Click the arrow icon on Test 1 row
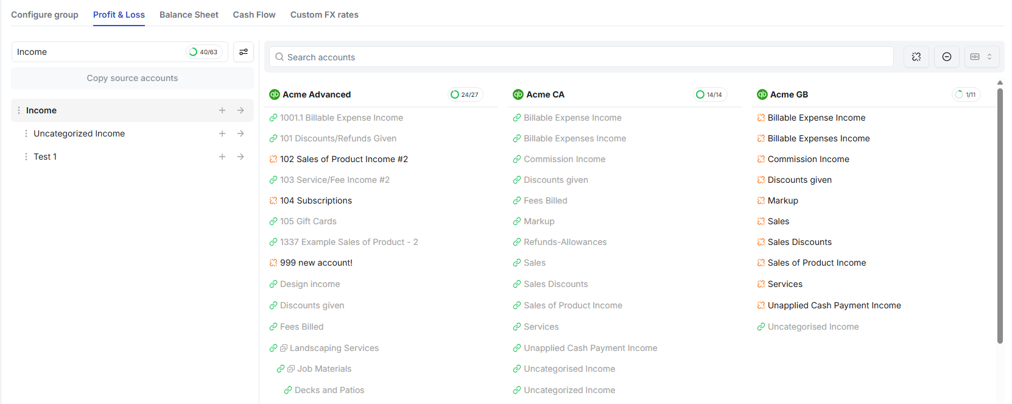The image size is (1012, 404). [x=241, y=157]
